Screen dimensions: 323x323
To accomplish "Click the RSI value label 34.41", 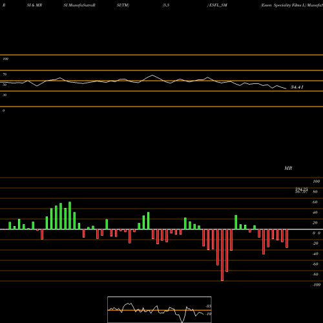I will point(297,87).
